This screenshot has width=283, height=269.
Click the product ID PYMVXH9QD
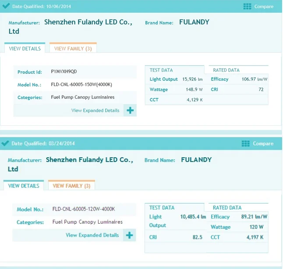(64, 72)
